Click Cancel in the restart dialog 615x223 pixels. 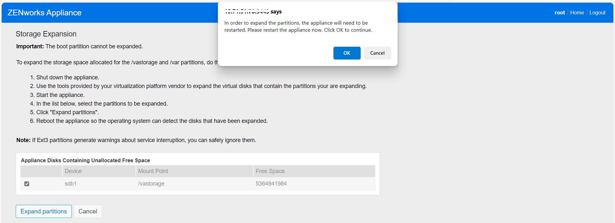[x=377, y=53]
